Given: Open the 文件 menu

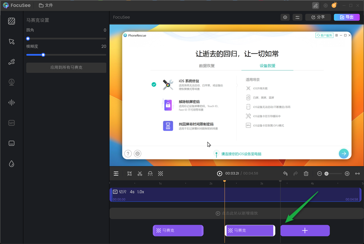Looking at the screenshot, I should [46, 5].
